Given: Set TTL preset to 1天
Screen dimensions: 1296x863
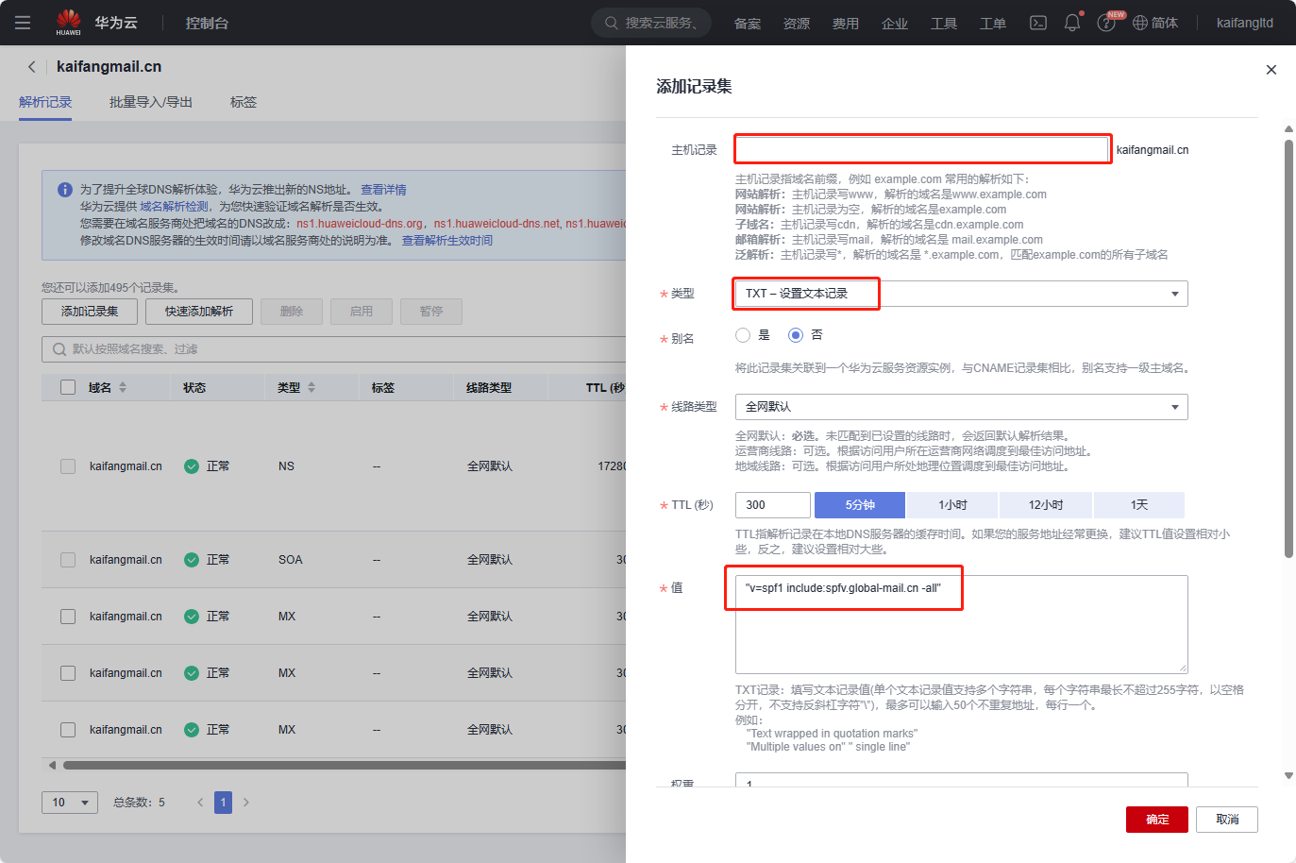Looking at the screenshot, I should pos(1139,505).
